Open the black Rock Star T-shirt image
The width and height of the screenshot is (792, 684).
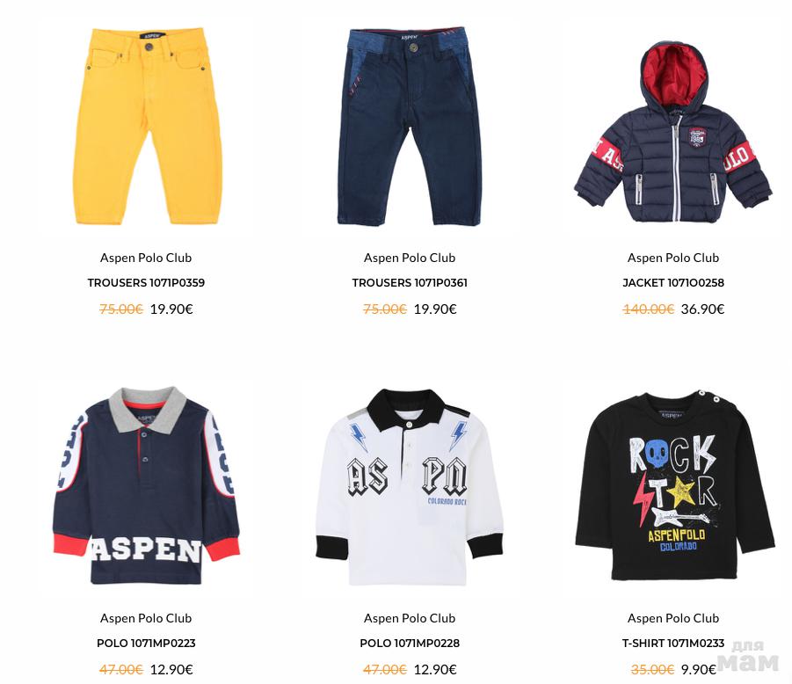675,485
